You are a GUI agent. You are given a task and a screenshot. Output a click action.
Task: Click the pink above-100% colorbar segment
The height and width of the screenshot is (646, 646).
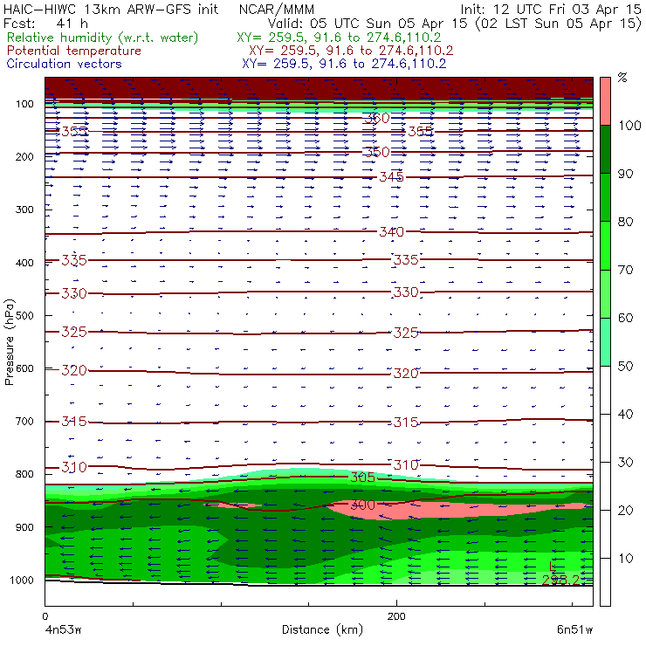point(605,101)
